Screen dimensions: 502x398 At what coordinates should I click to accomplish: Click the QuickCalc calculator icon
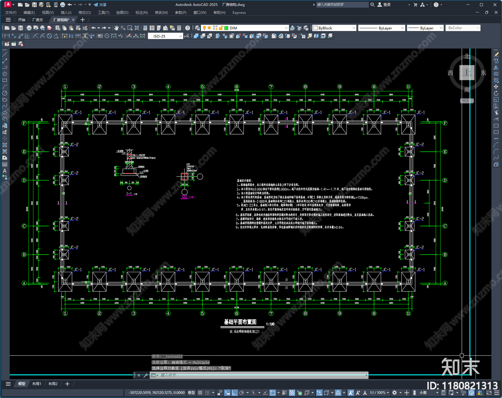coord(179,28)
